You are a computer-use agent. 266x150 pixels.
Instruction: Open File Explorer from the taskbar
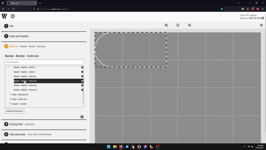click(x=115, y=147)
